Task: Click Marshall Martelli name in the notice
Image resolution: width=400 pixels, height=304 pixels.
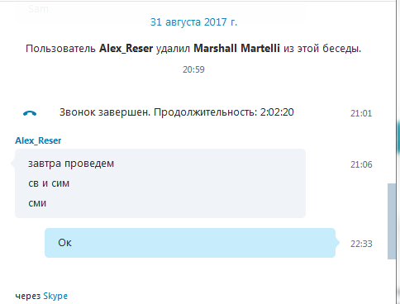Action: tap(236, 49)
